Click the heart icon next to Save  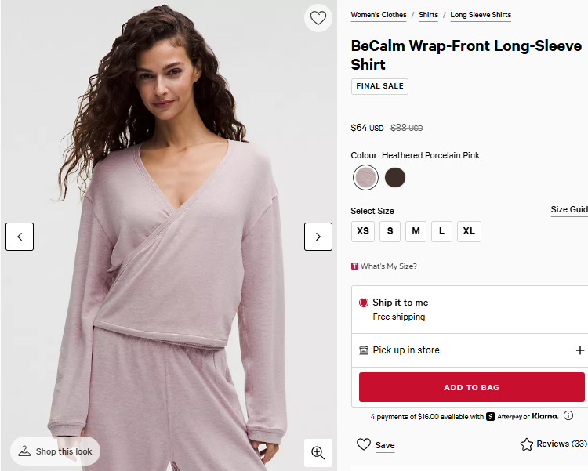point(364,444)
